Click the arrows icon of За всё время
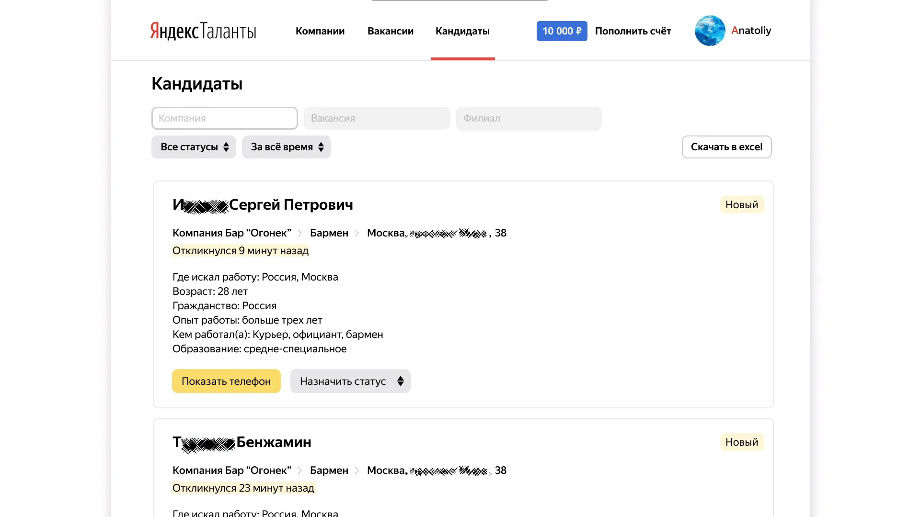920x517 pixels. tap(321, 147)
